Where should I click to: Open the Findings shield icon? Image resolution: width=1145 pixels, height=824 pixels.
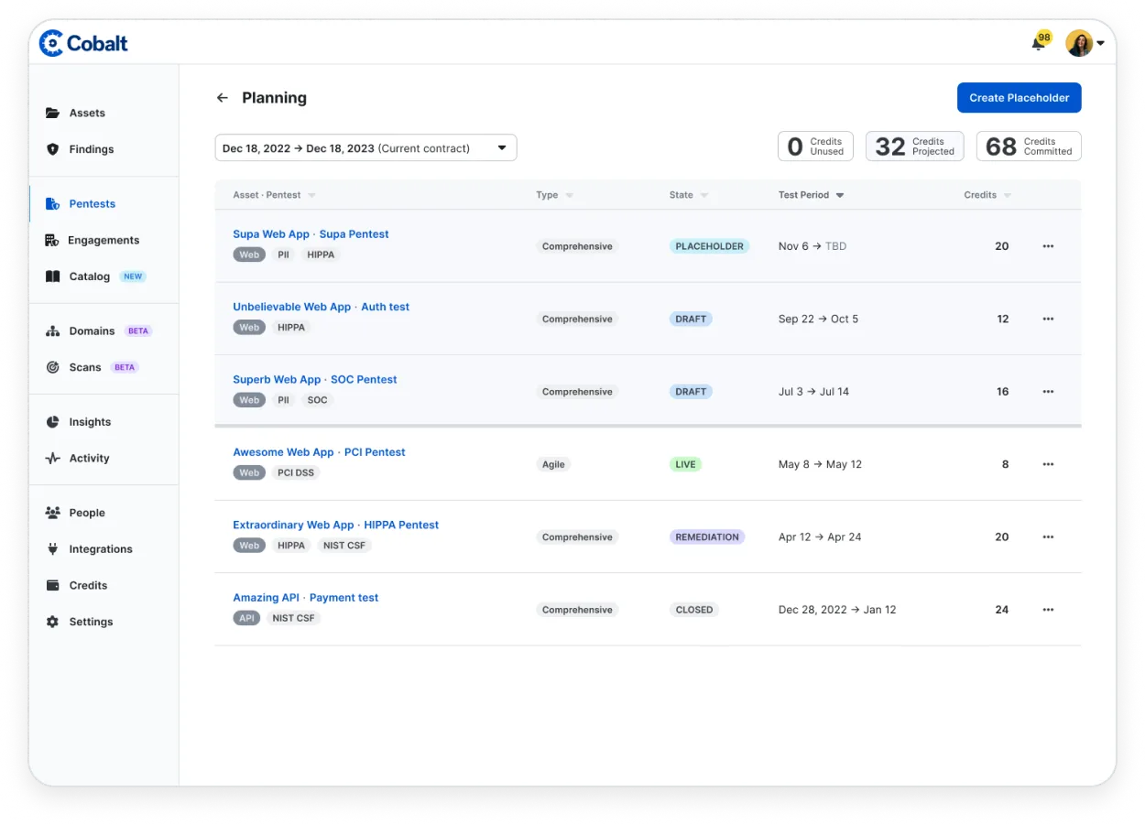(x=52, y=149)
